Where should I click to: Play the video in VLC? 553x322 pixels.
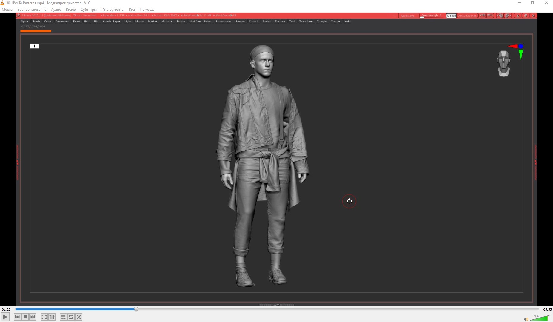pos(5,317)
